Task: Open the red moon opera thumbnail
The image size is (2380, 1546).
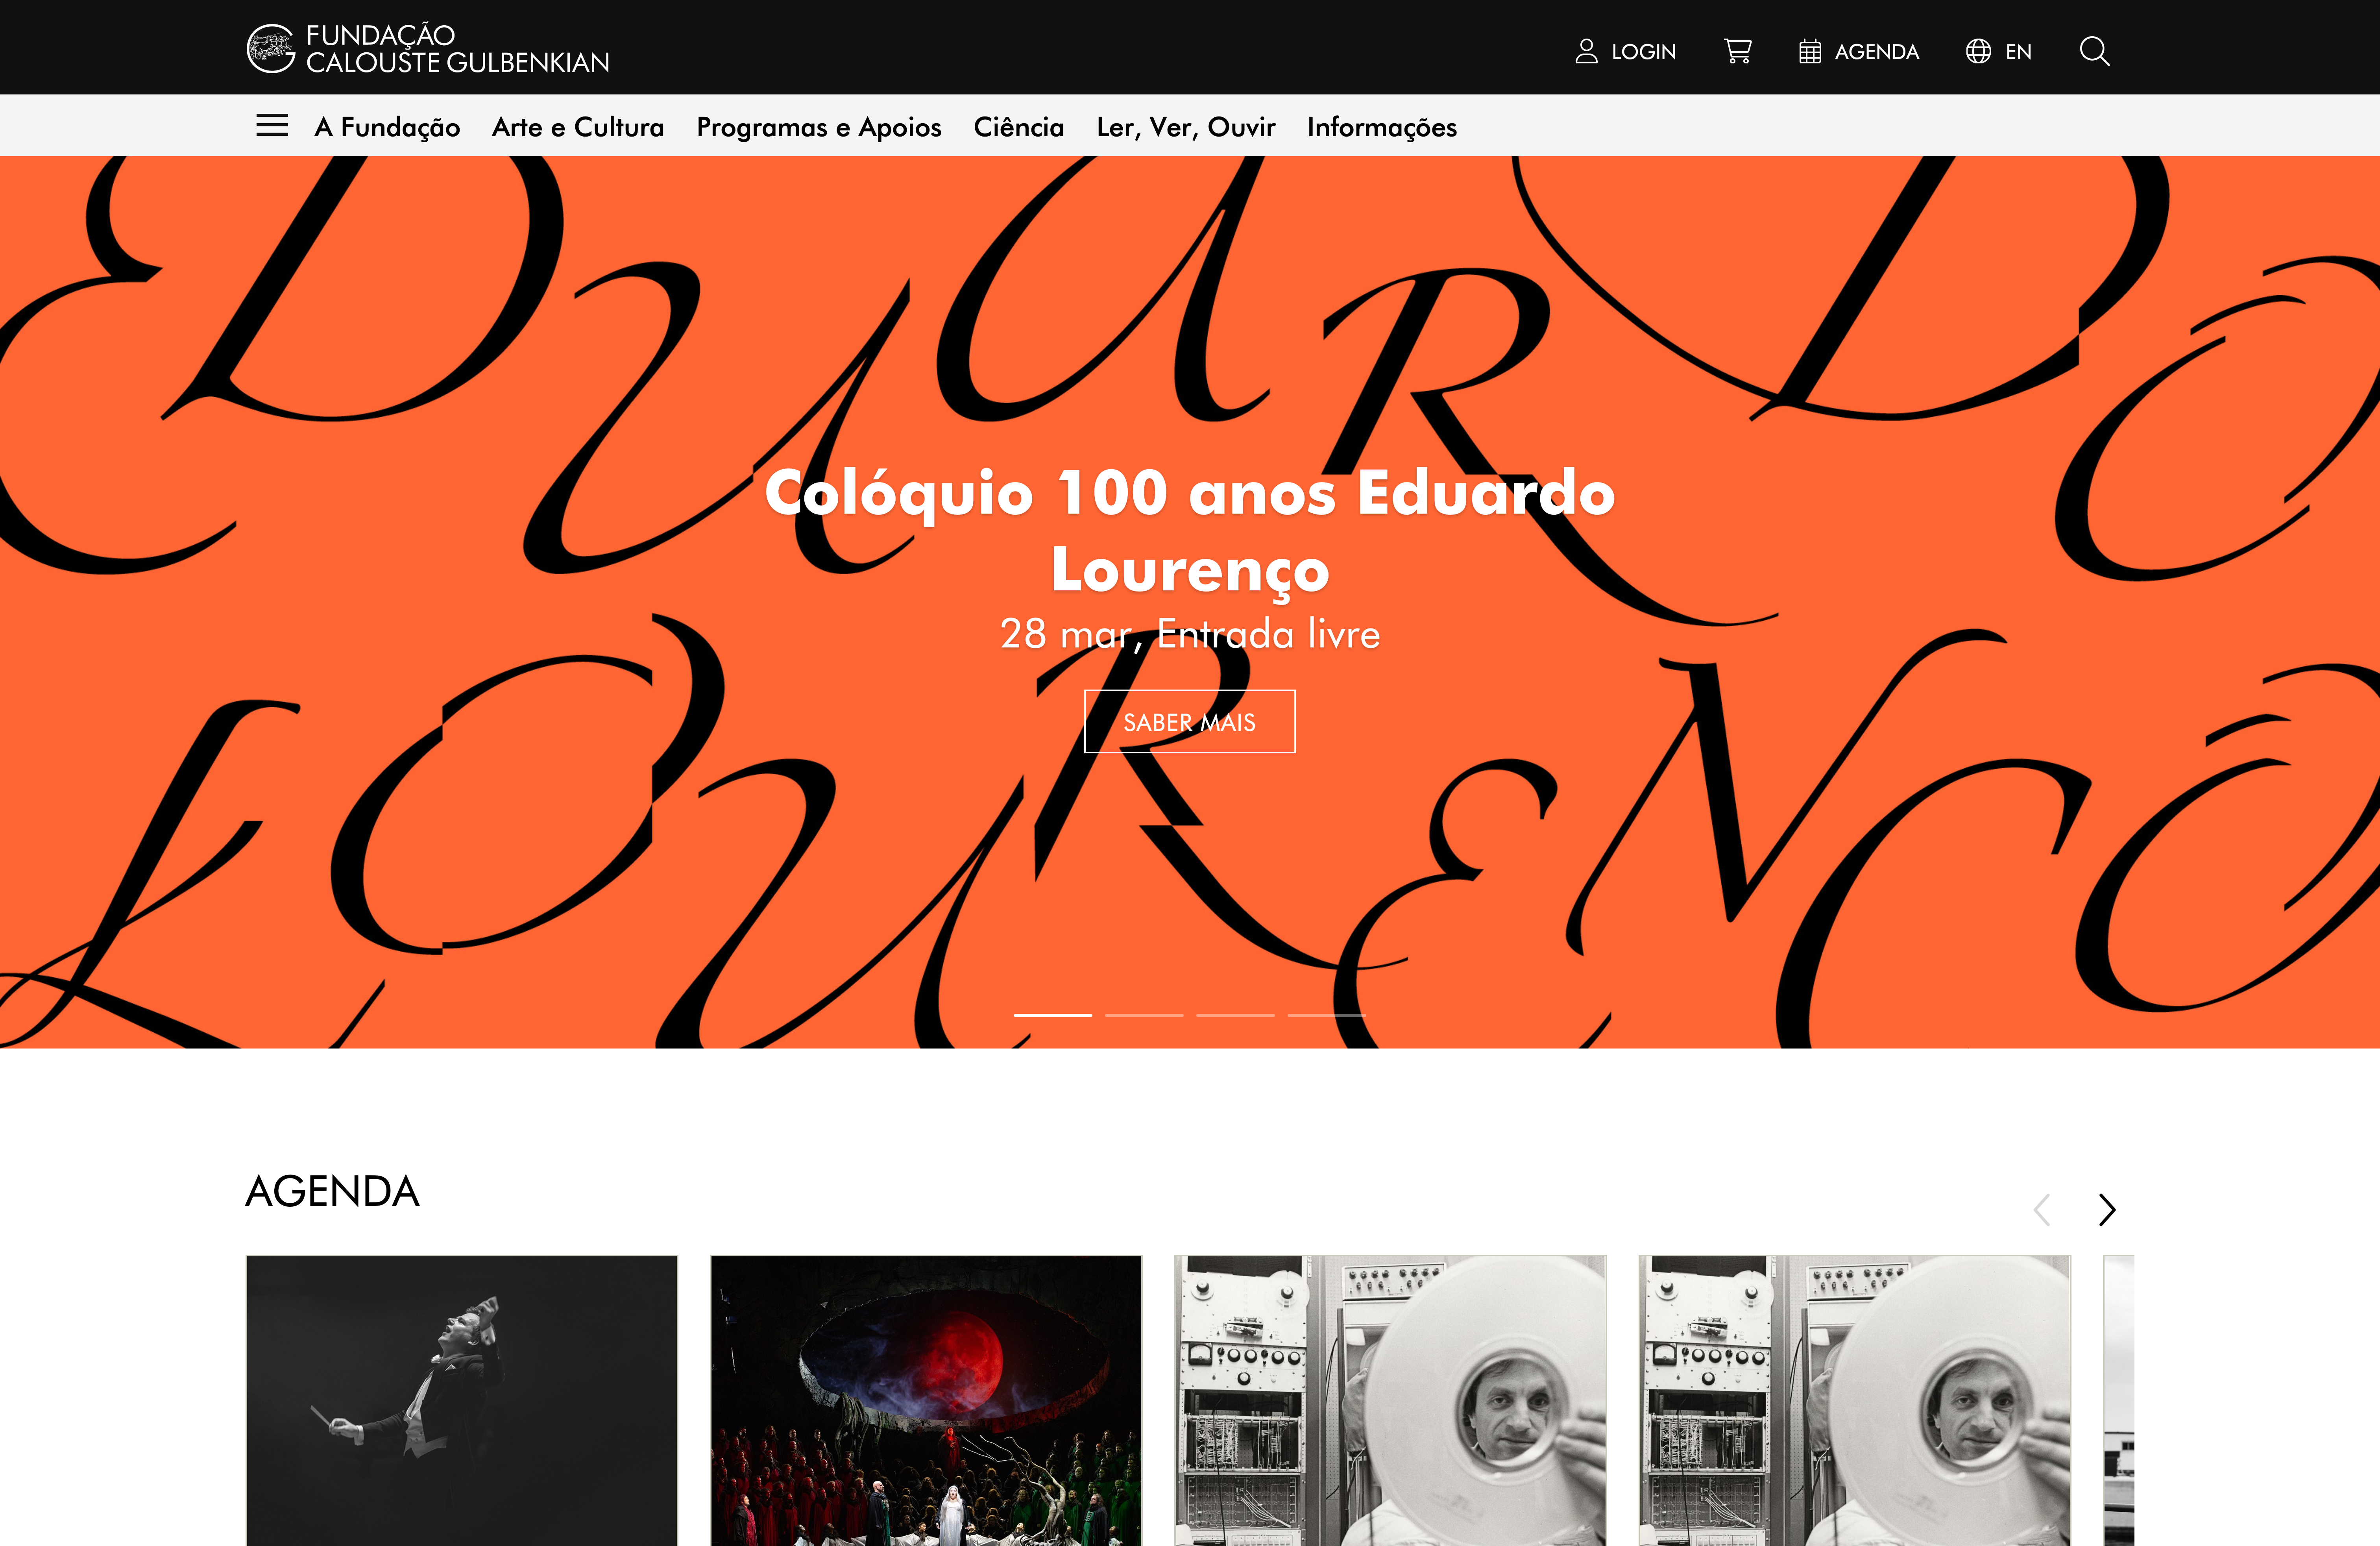Action: (x=926, y=1400)
